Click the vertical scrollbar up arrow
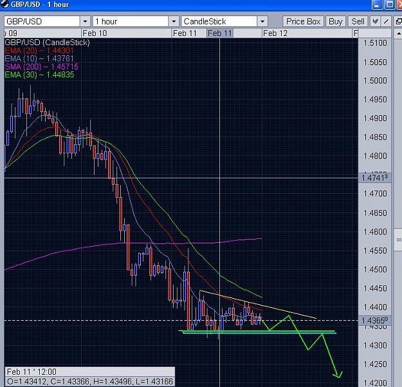Image resolution: width=402 pixels, height=387 pixels. [x=398, y=33]
